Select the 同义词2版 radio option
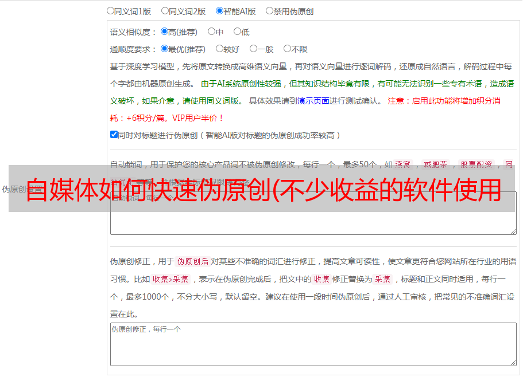 click(x=165, y=11)
